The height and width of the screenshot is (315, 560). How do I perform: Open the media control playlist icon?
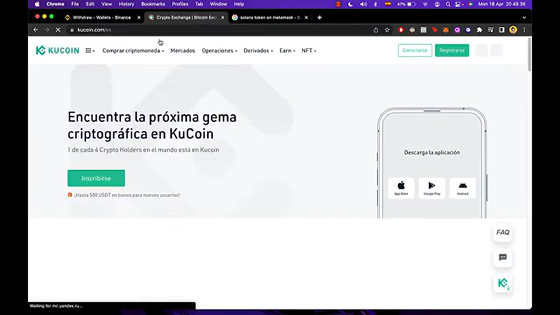pyautogui.click(x=491, y=30)
